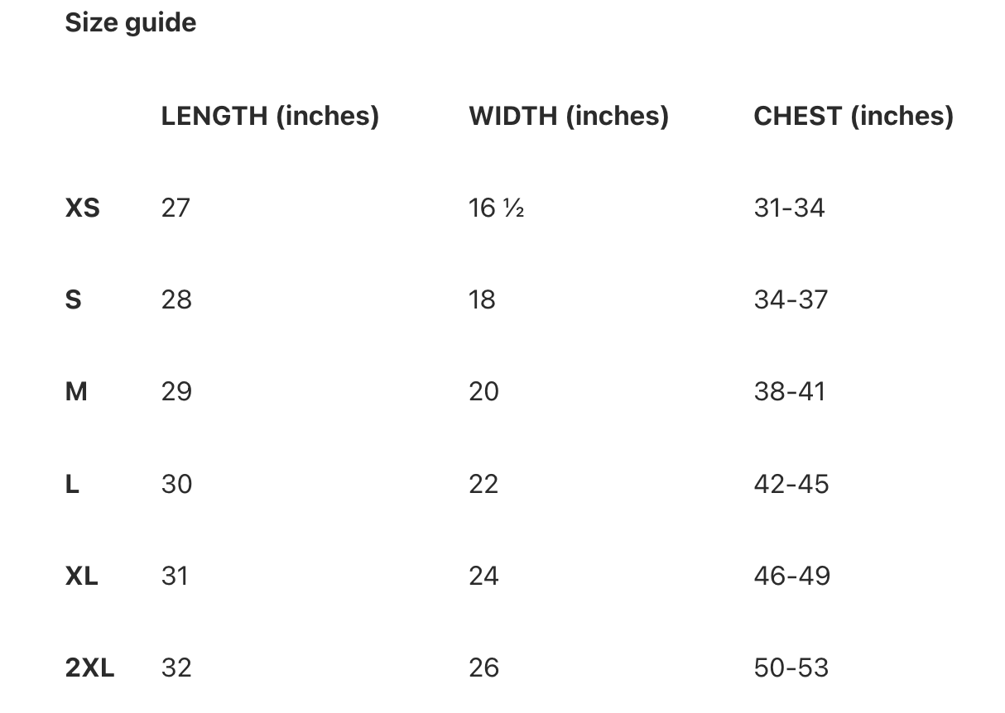Click the Size guide heading
This screenshot has width=1005, height=713.
pos(131,23)
